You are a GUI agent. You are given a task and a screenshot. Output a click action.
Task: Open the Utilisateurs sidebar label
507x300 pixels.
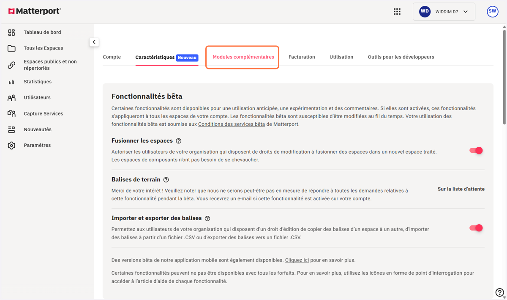point(37,98)
